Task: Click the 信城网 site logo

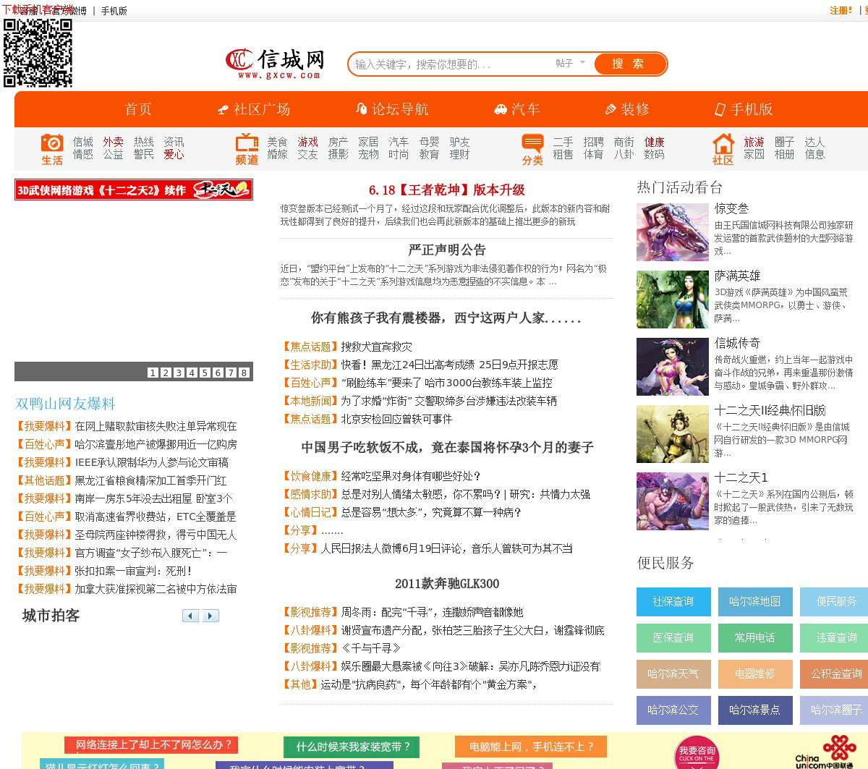Action: pyautogui.click(x=275, y=64)
